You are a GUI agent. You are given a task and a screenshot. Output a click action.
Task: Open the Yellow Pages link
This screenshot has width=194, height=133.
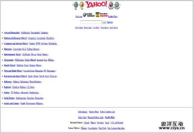pyautogui.click(x=79, y=28)
